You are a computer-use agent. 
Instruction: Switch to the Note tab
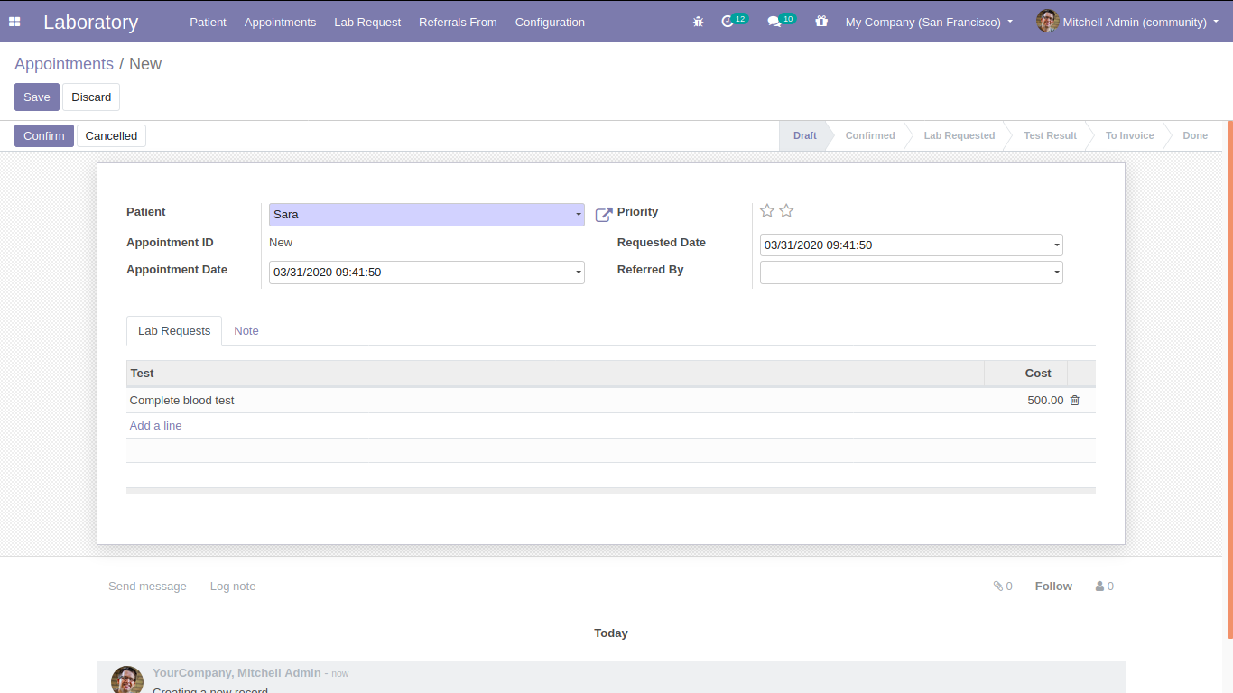pos(246,331)
